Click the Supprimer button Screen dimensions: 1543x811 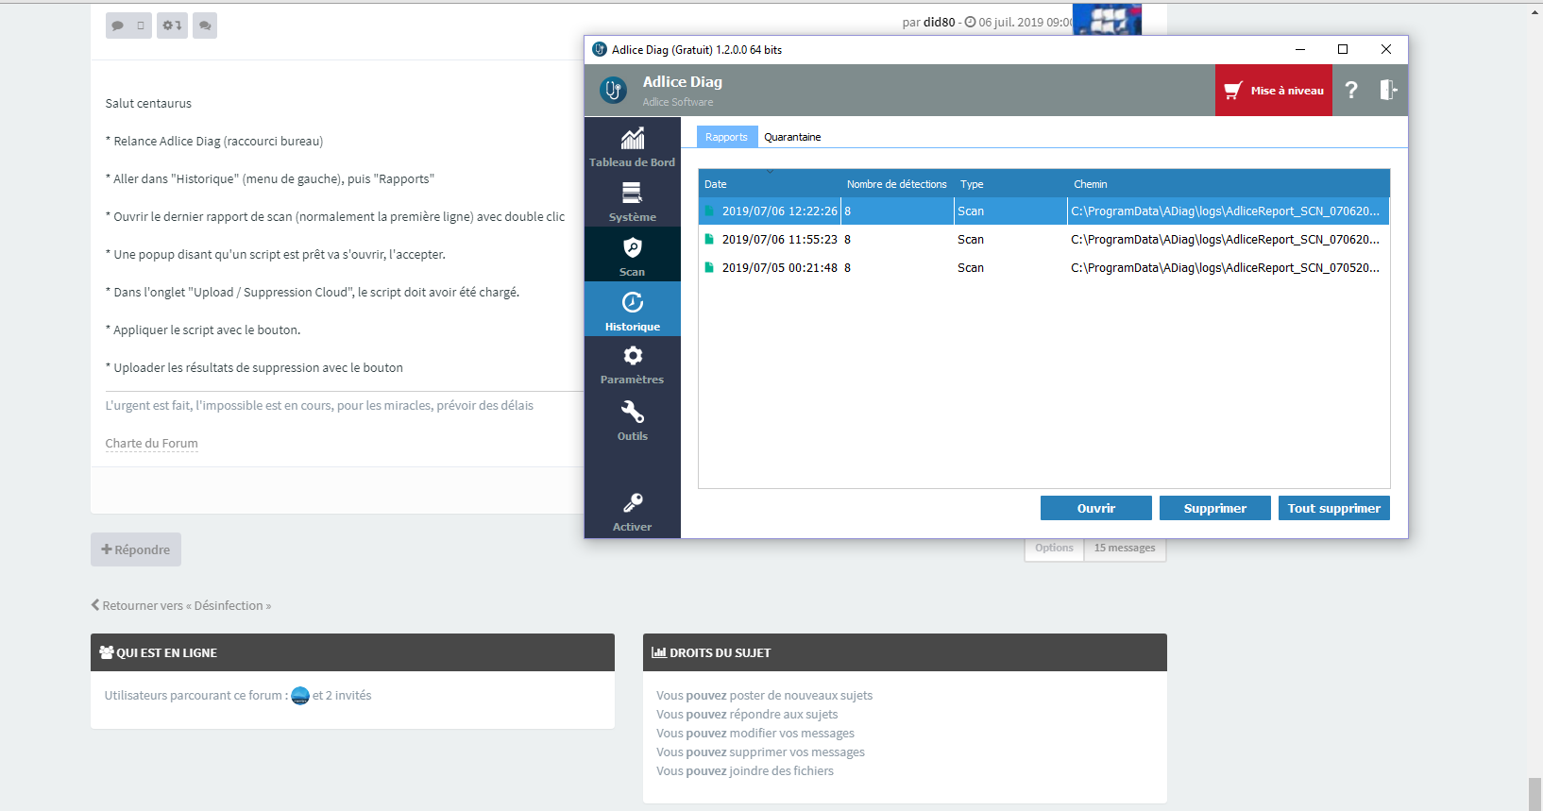1214,508
